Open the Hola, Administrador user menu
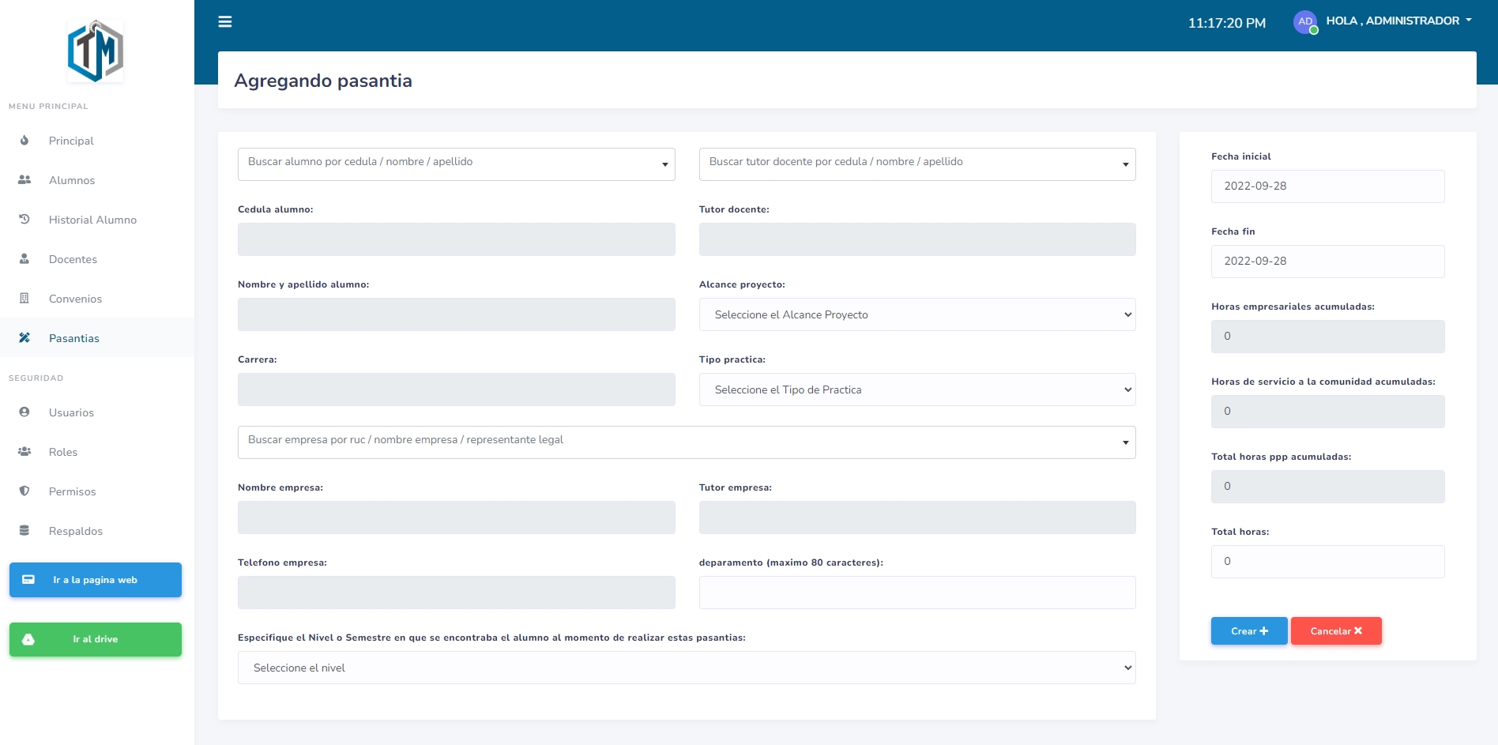 pos(1398,21)
